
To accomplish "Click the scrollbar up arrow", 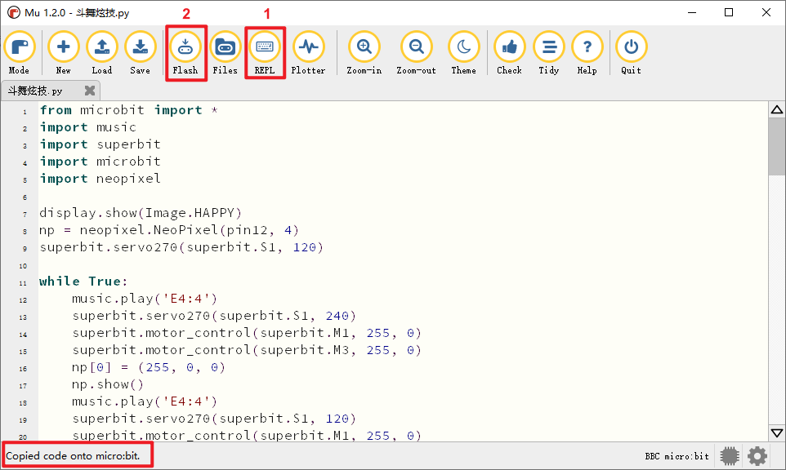I will click(x=777, y=109).
